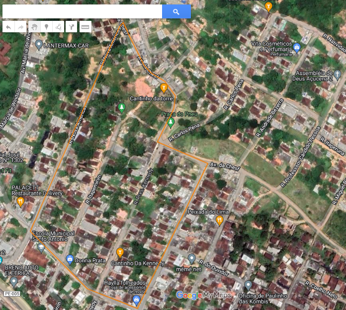Click the Cantinho da torre label text
The image size is (346, 310).
click(x=151, y=98)
